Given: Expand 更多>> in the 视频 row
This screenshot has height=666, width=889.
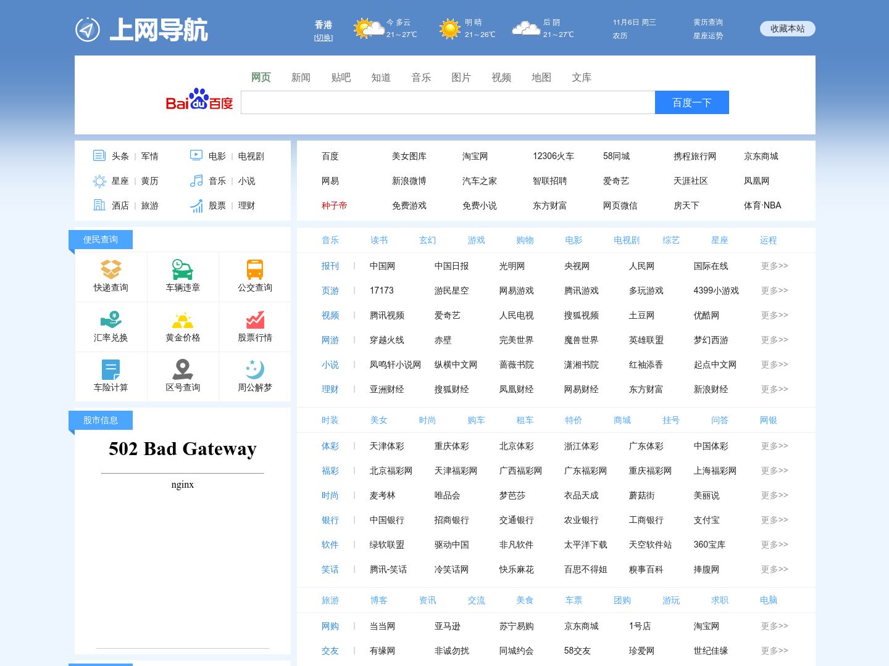Looking at the screenshot, I should (x=775, y=315).
